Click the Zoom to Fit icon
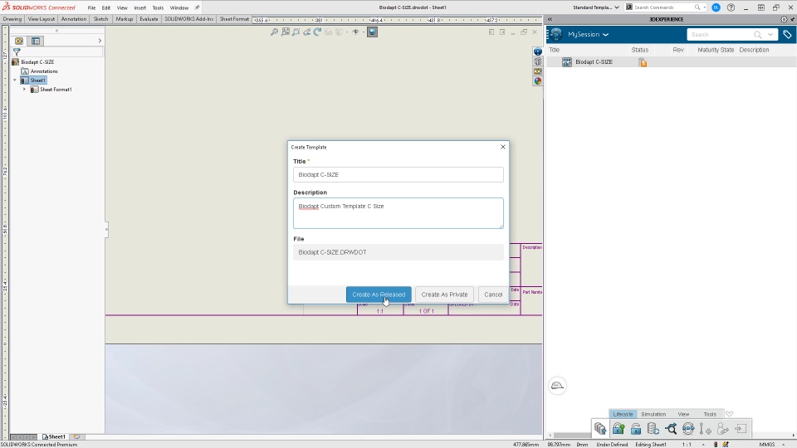This screenshot has height=448, width=797. (x=274, y=32)
